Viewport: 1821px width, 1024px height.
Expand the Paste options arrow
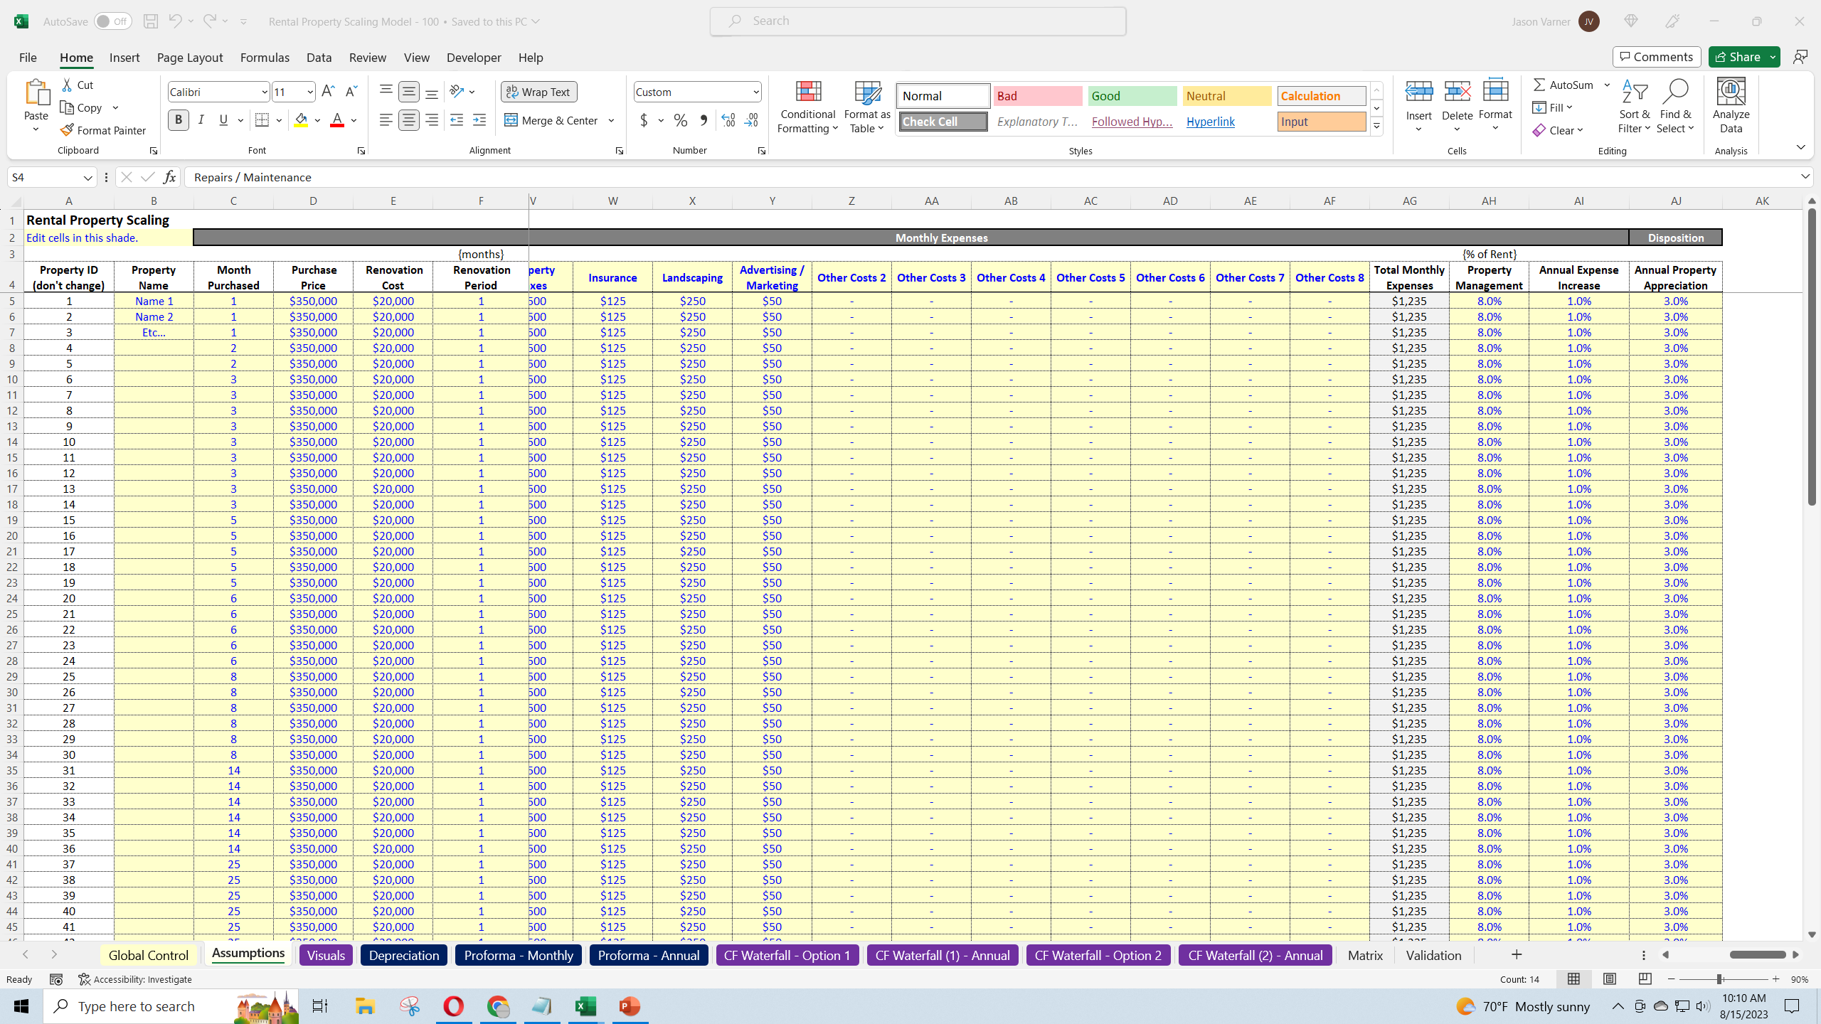pyautogui.click(x=36, y=129)
